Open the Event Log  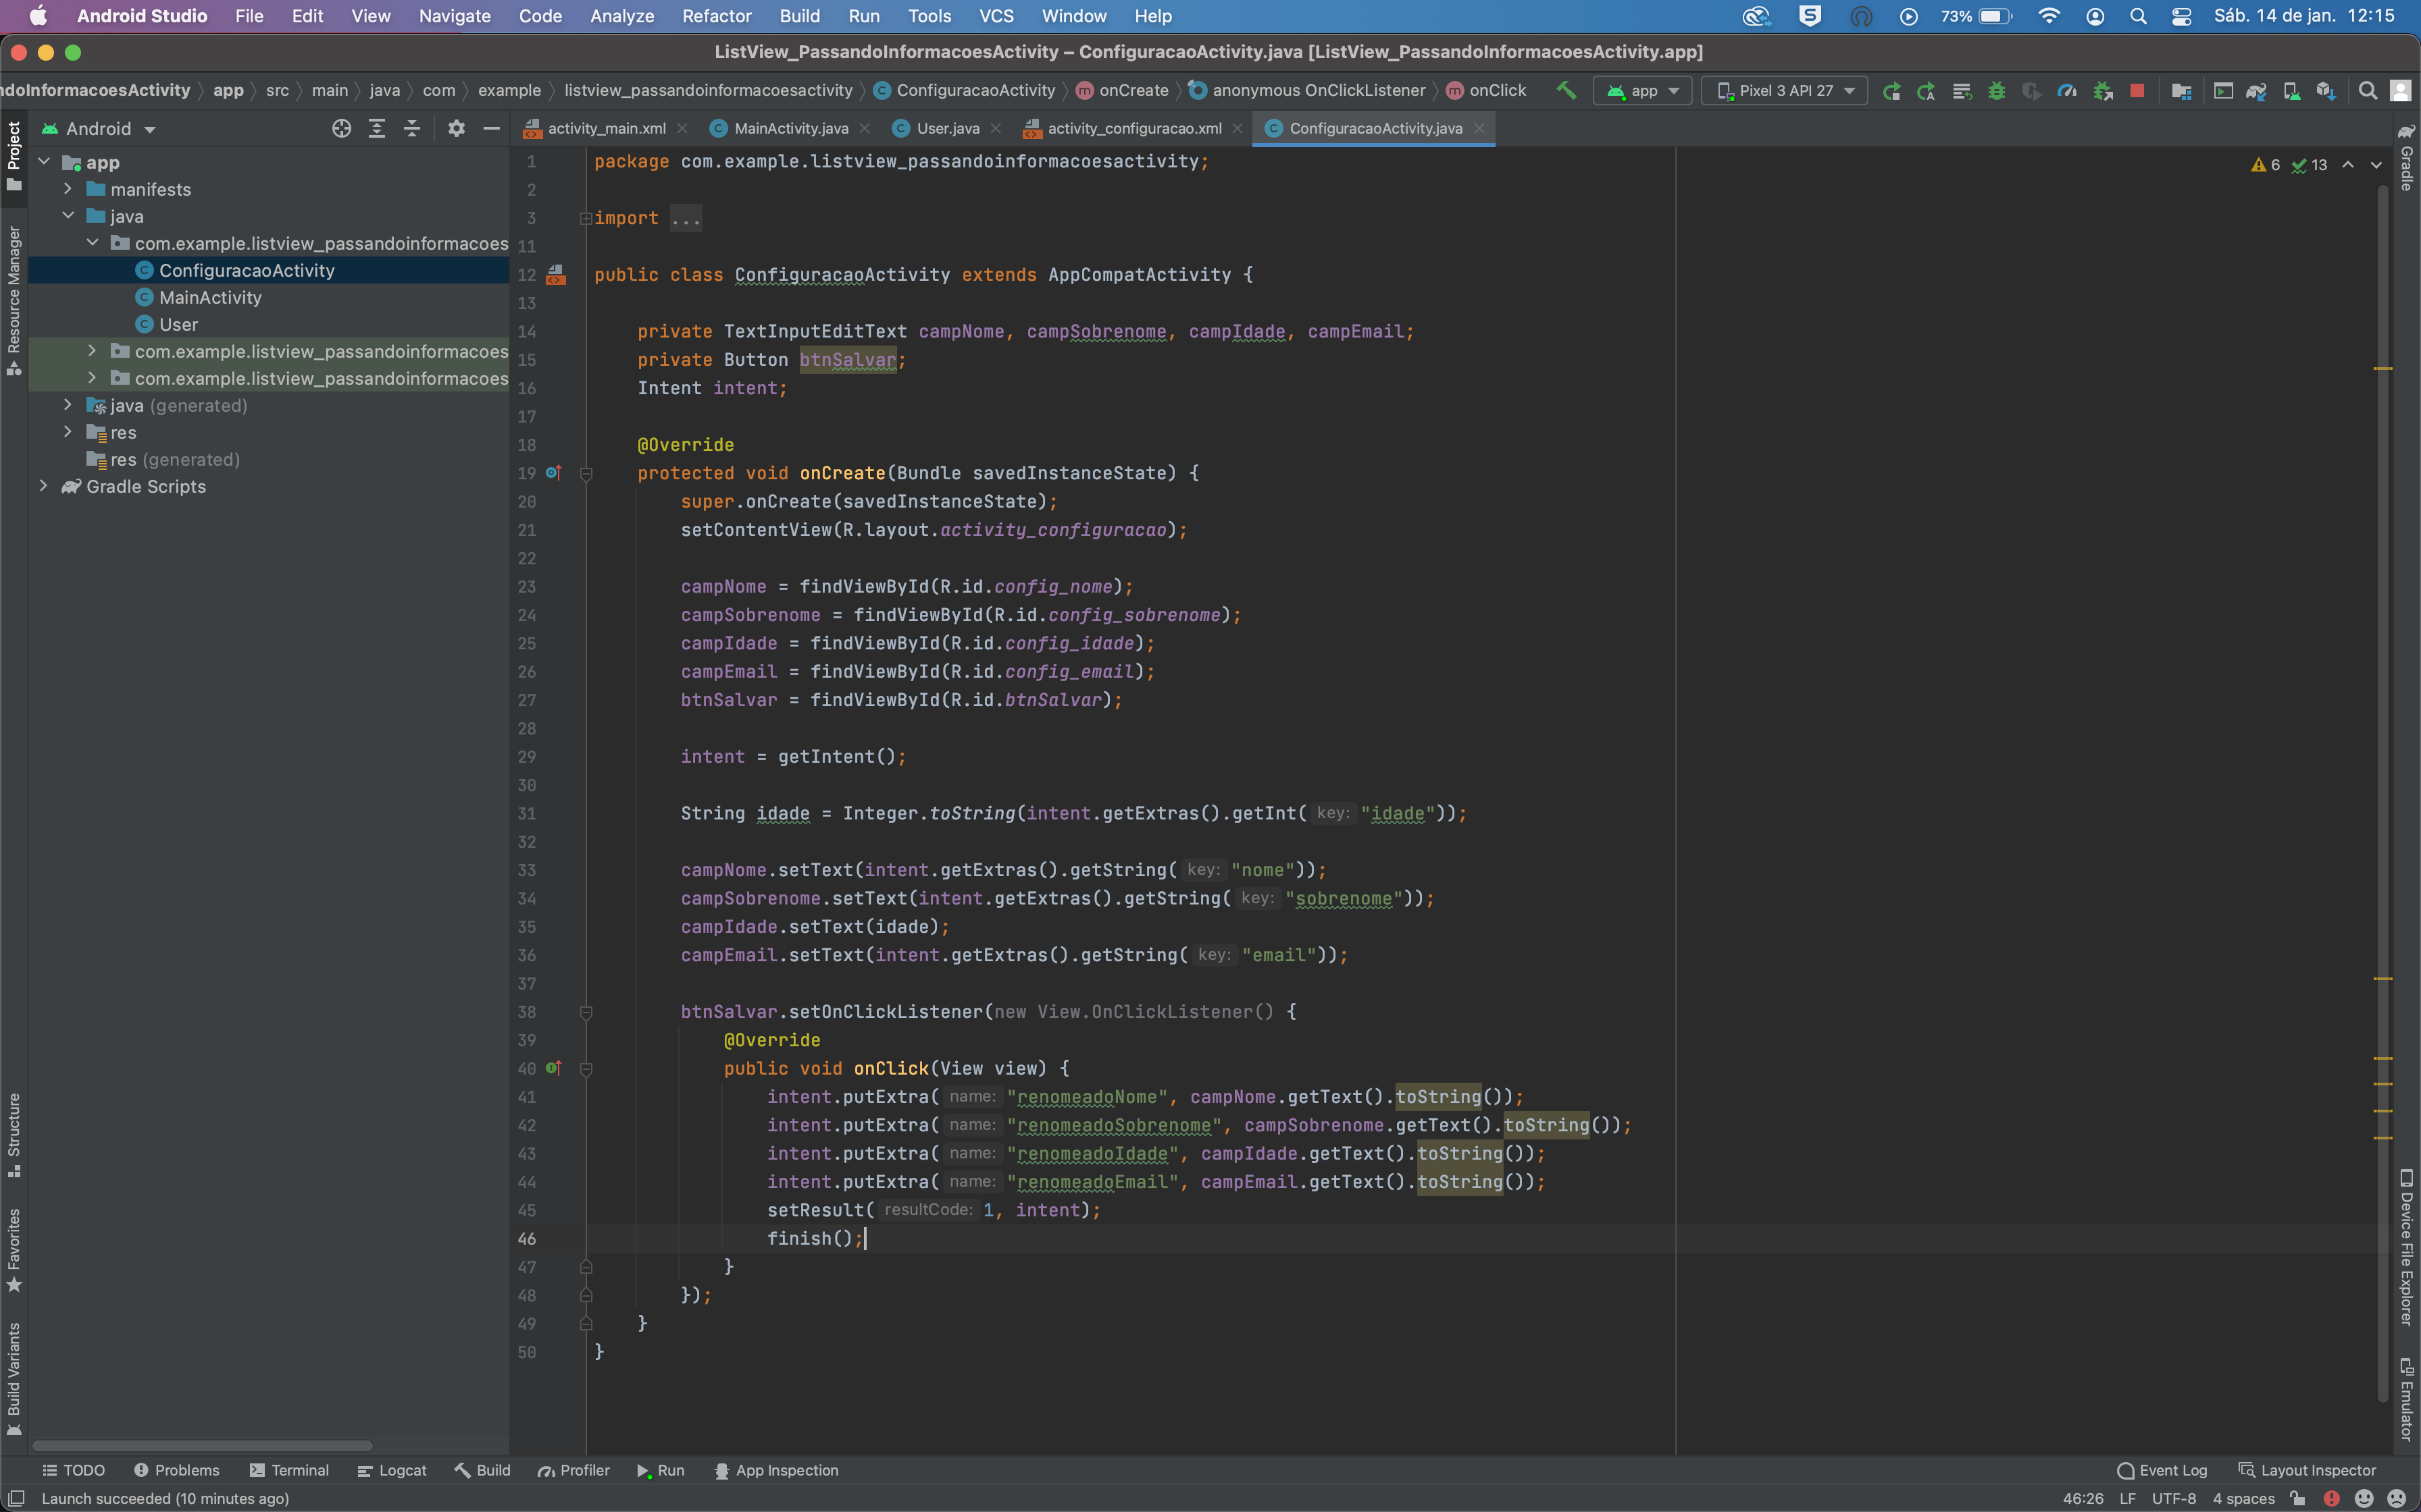[x=2162, y=1470]
